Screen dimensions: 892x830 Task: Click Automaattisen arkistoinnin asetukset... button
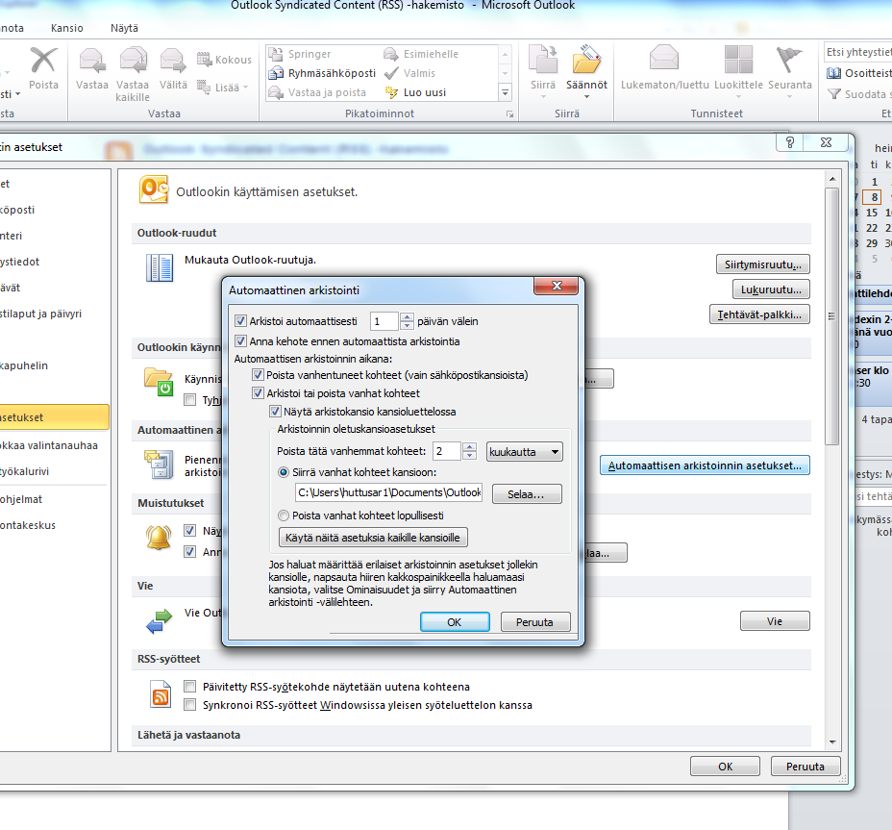tap(705, 465)
